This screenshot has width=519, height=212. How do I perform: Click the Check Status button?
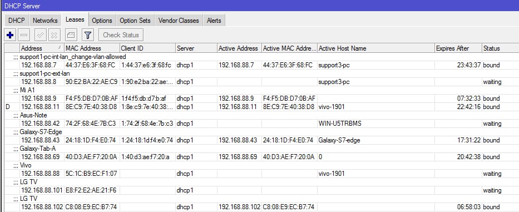click(121, 35)
